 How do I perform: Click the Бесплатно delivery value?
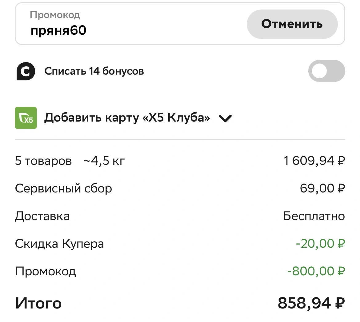pyautogui.click(x=314, y=216)
